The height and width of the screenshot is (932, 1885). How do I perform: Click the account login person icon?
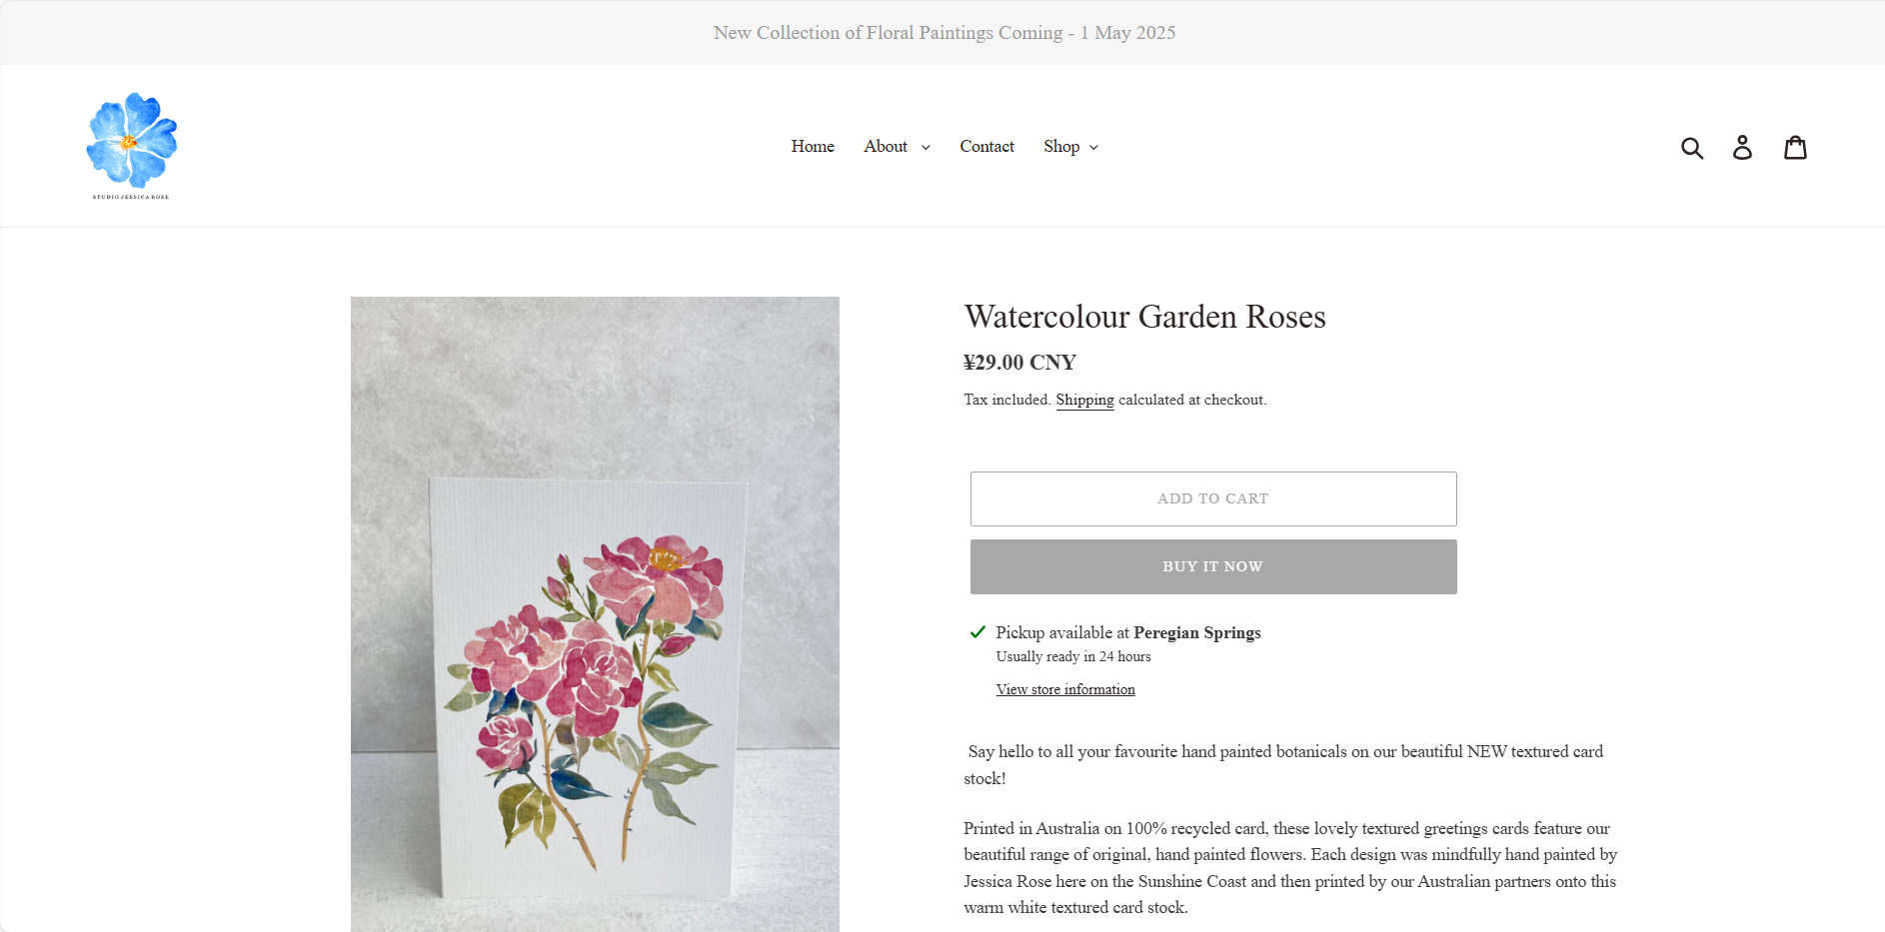click(x=1742, y=148)
